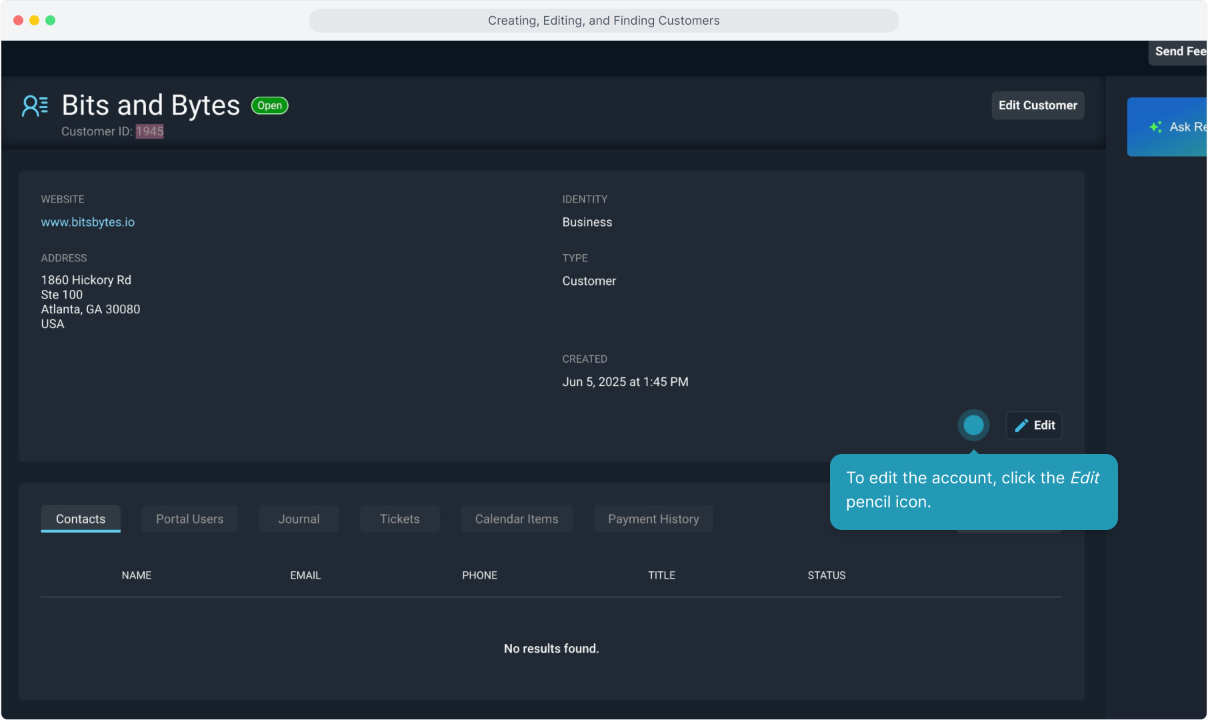This screenshot has height=720, width=1208.
Task: Select the Tickets tab
Action: click(x=399, y=519)
